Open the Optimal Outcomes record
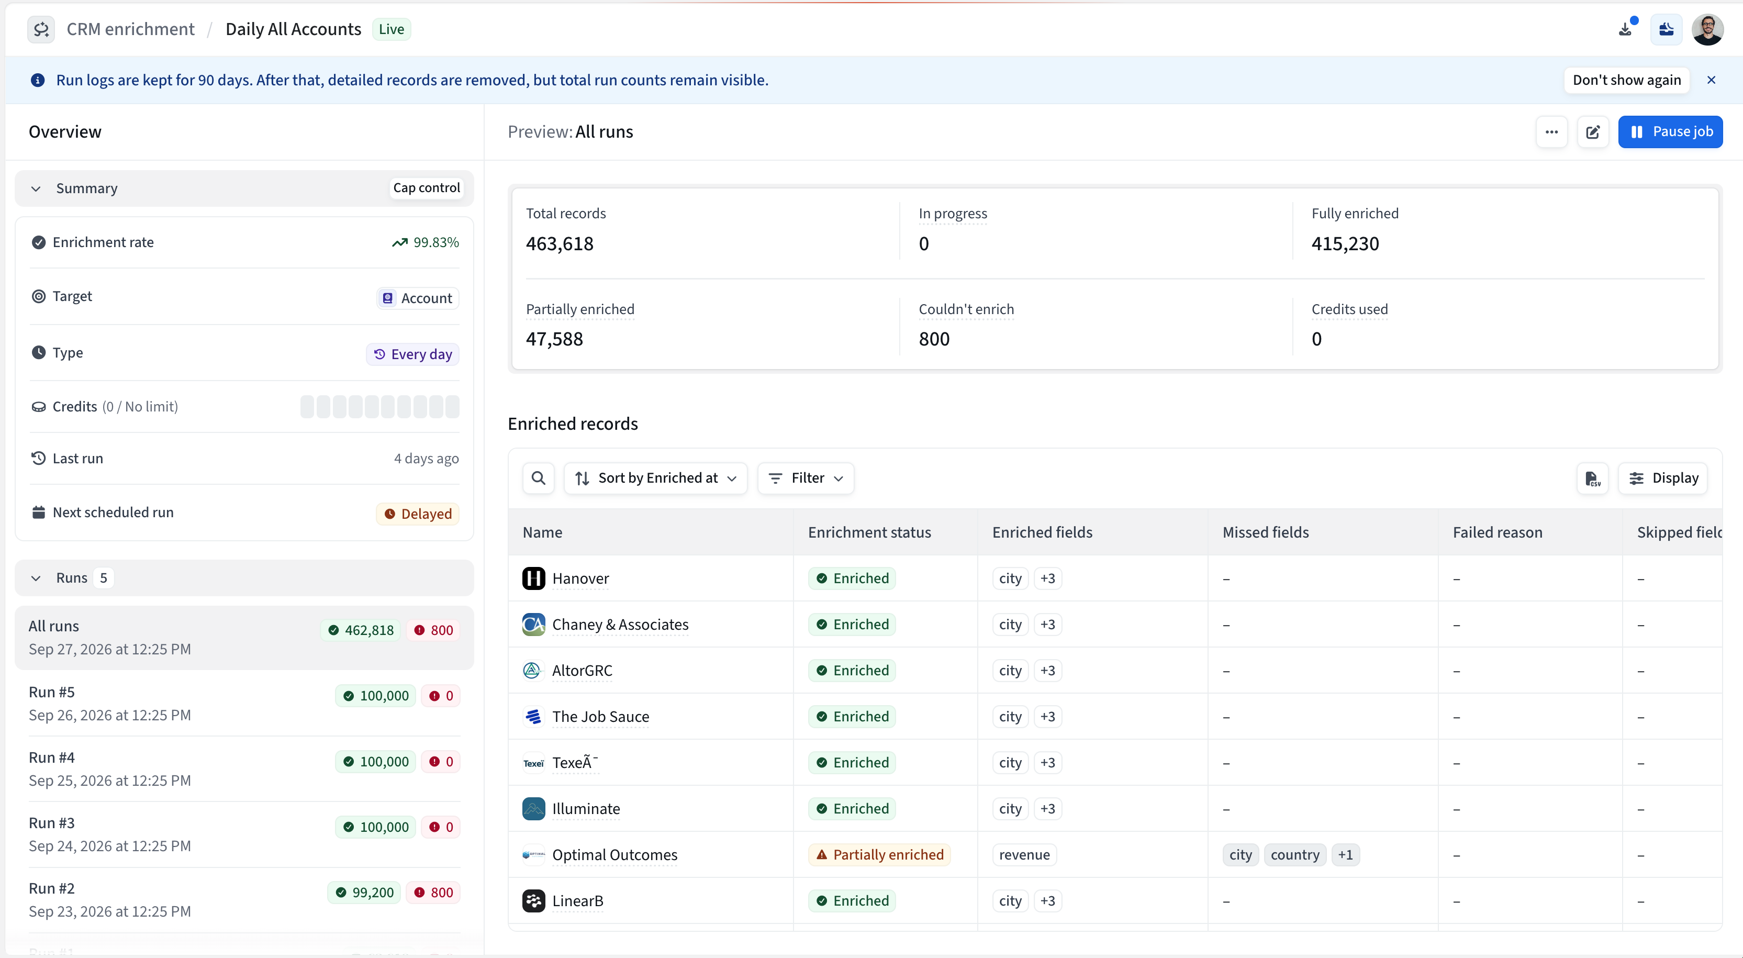Image resolution: width=1743 pixels, height=958 pixels. tap(615, 854)
